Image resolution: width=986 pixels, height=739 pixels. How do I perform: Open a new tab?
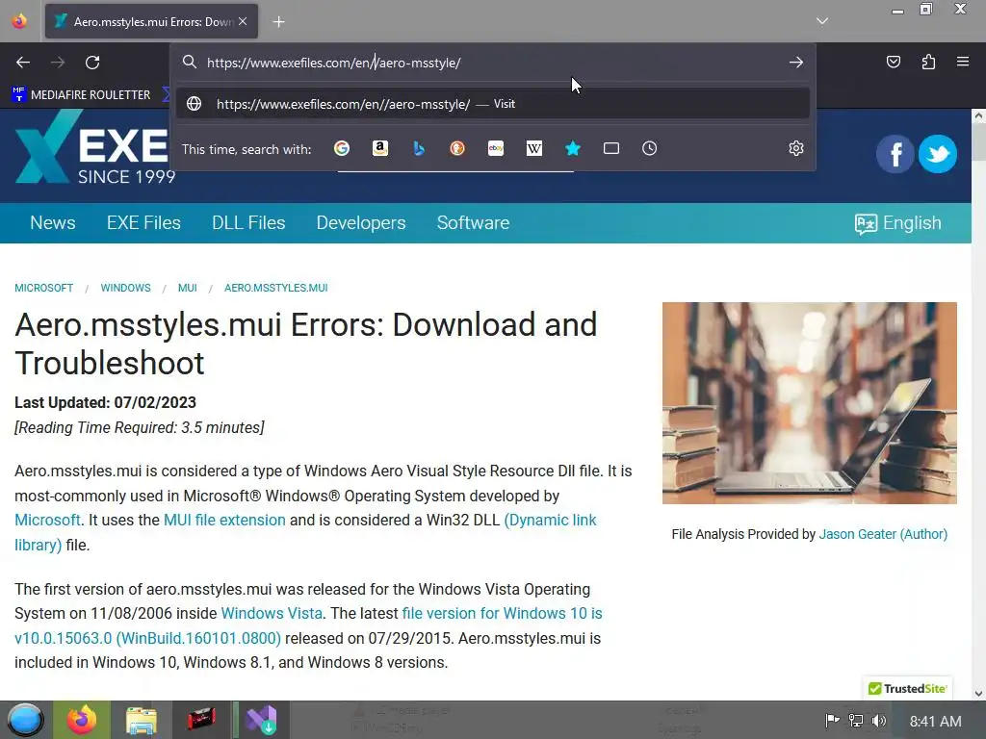coord(278,21)
